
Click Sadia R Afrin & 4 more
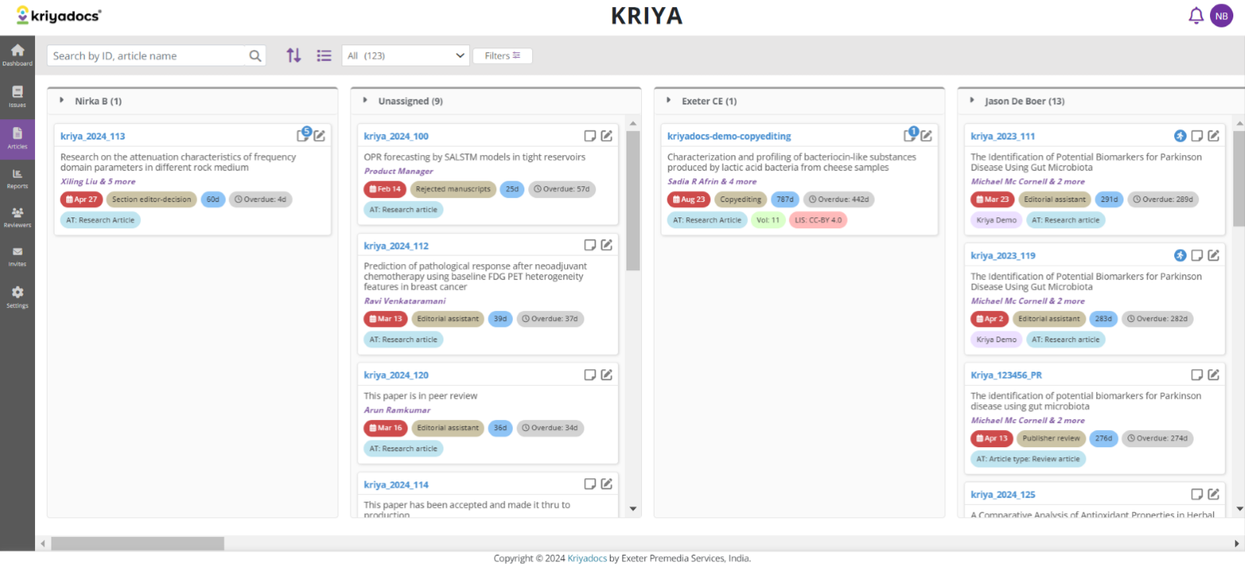(711, 182)
